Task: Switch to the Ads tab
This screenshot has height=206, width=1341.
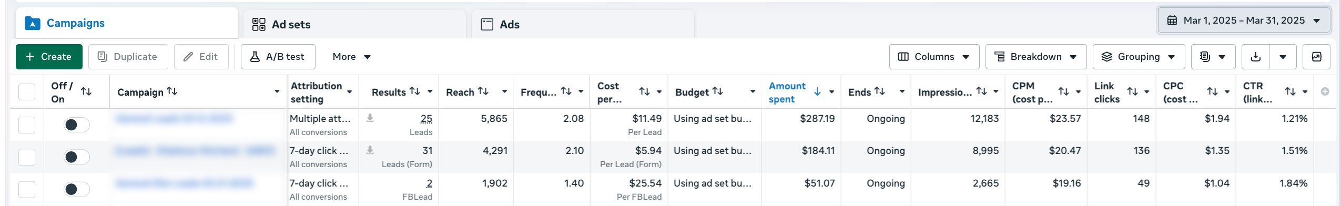Action: pos(583,25)
